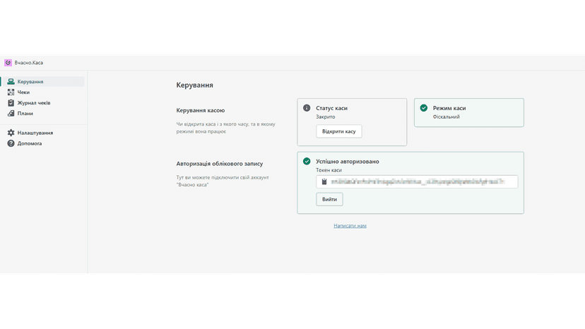This screenshot has height=329, width=585.
Task: Click the Вийти button
Action: [329, 199]
